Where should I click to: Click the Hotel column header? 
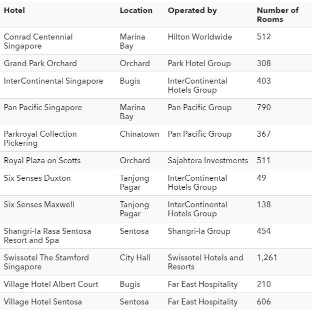pyautogui.click(x=14, y=10)
